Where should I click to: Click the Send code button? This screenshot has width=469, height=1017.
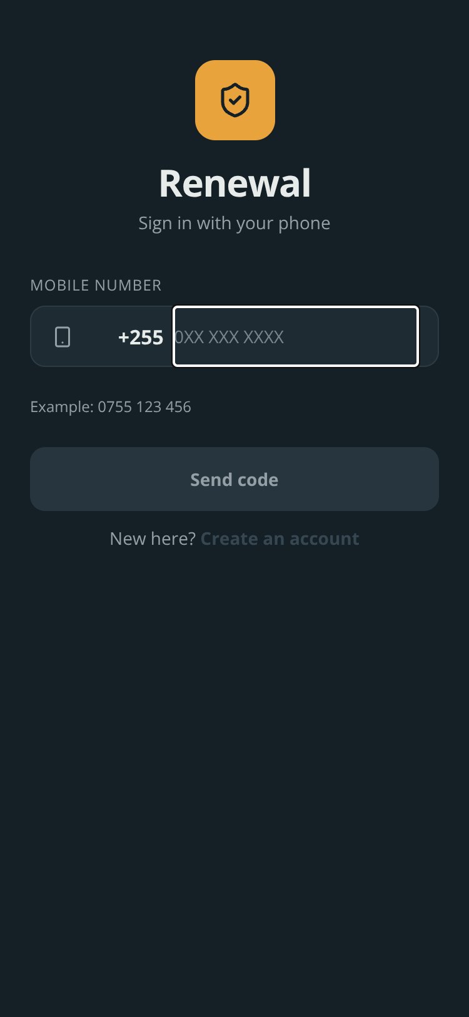(x=234, y=479)
